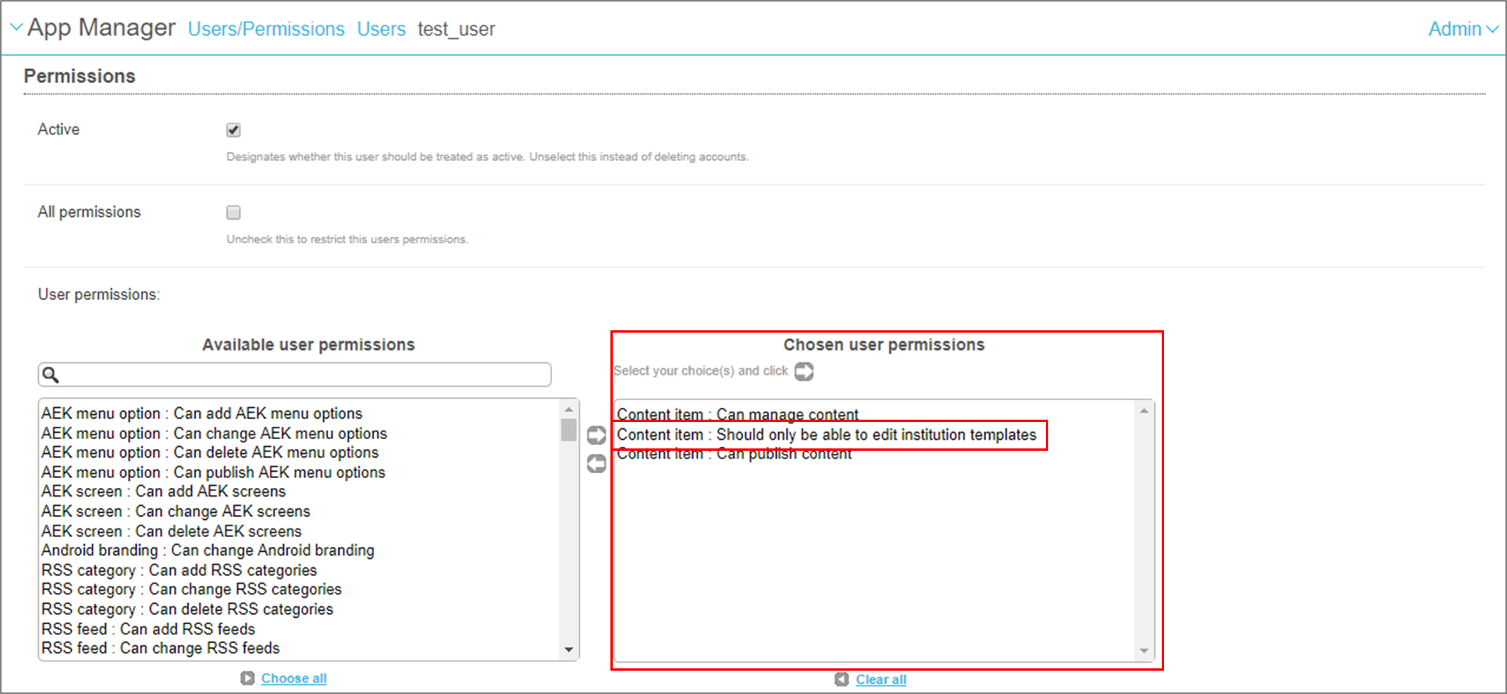Viewport: 1507px width, 694px height.
Task: Click the left-arrow remove permission icon
Action: [x=596, y=464]
